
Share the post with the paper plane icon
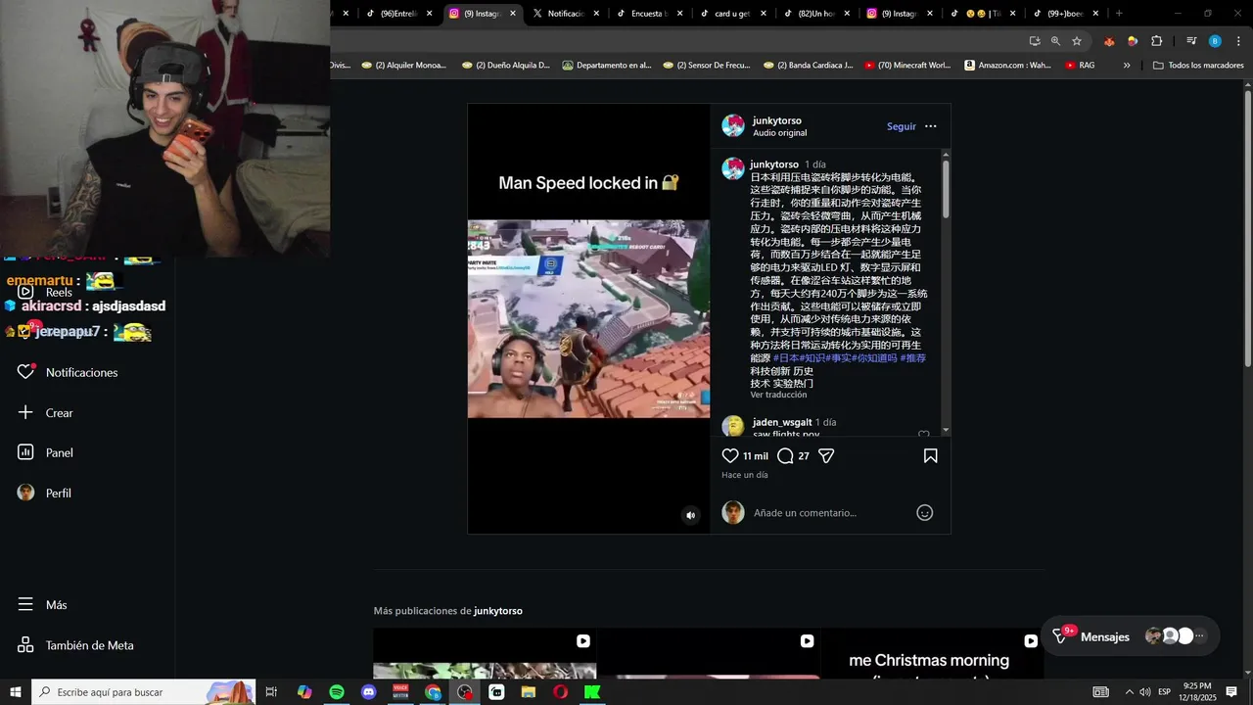826,456
